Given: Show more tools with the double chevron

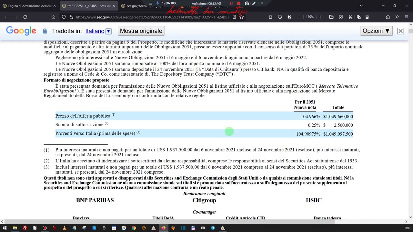Looking at the screenshot, I should [397, 17].
